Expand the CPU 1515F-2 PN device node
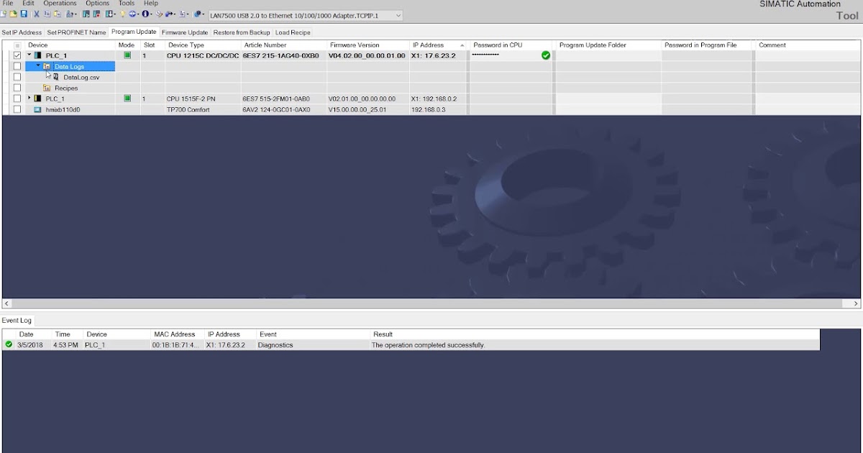The image size is (863, 453). 29,99
